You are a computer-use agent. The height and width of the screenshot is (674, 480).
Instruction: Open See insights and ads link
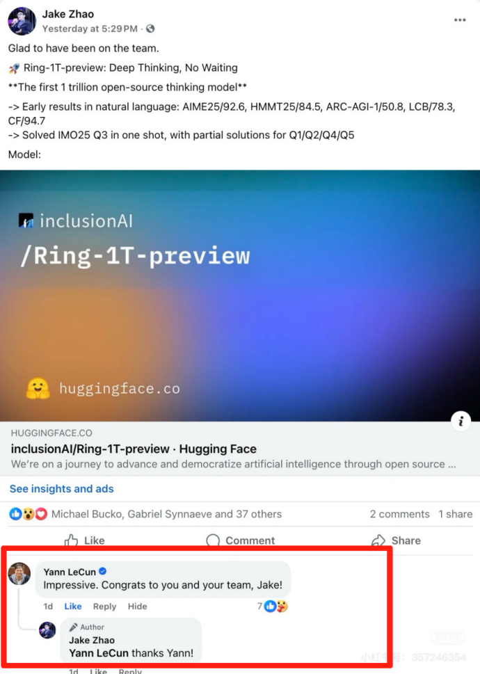pos(61,489)
